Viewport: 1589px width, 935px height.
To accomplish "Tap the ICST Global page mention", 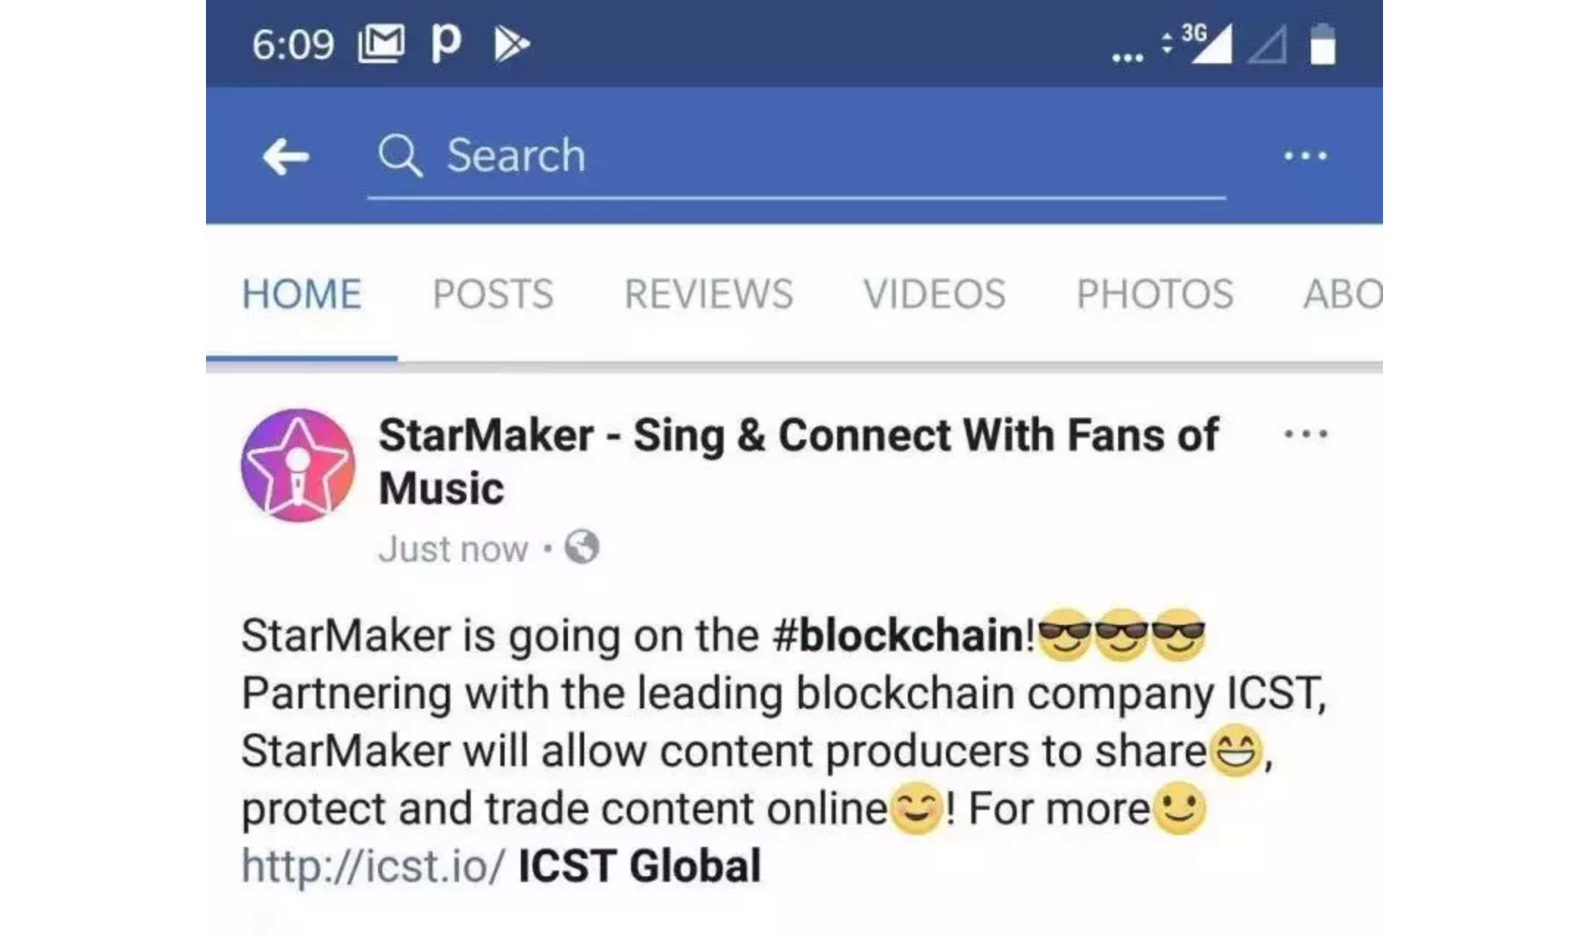I will click(x=639, y=865).
